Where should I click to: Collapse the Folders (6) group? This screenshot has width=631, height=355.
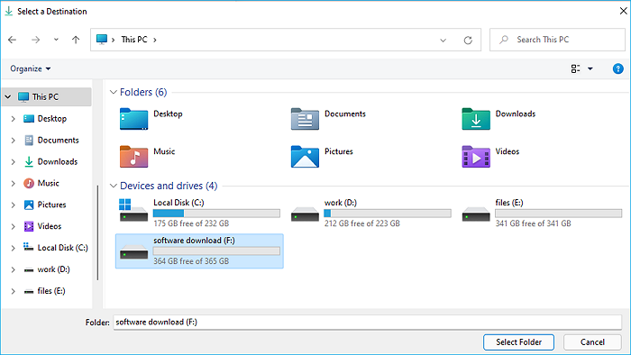(x=114, y=92)
